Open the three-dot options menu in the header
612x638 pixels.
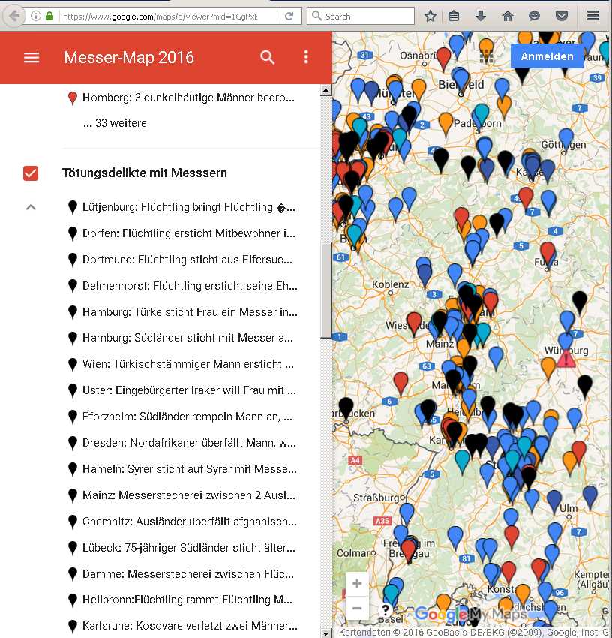(306, 57)
